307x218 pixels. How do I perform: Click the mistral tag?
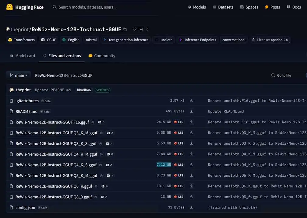click(x=91, y=40)
